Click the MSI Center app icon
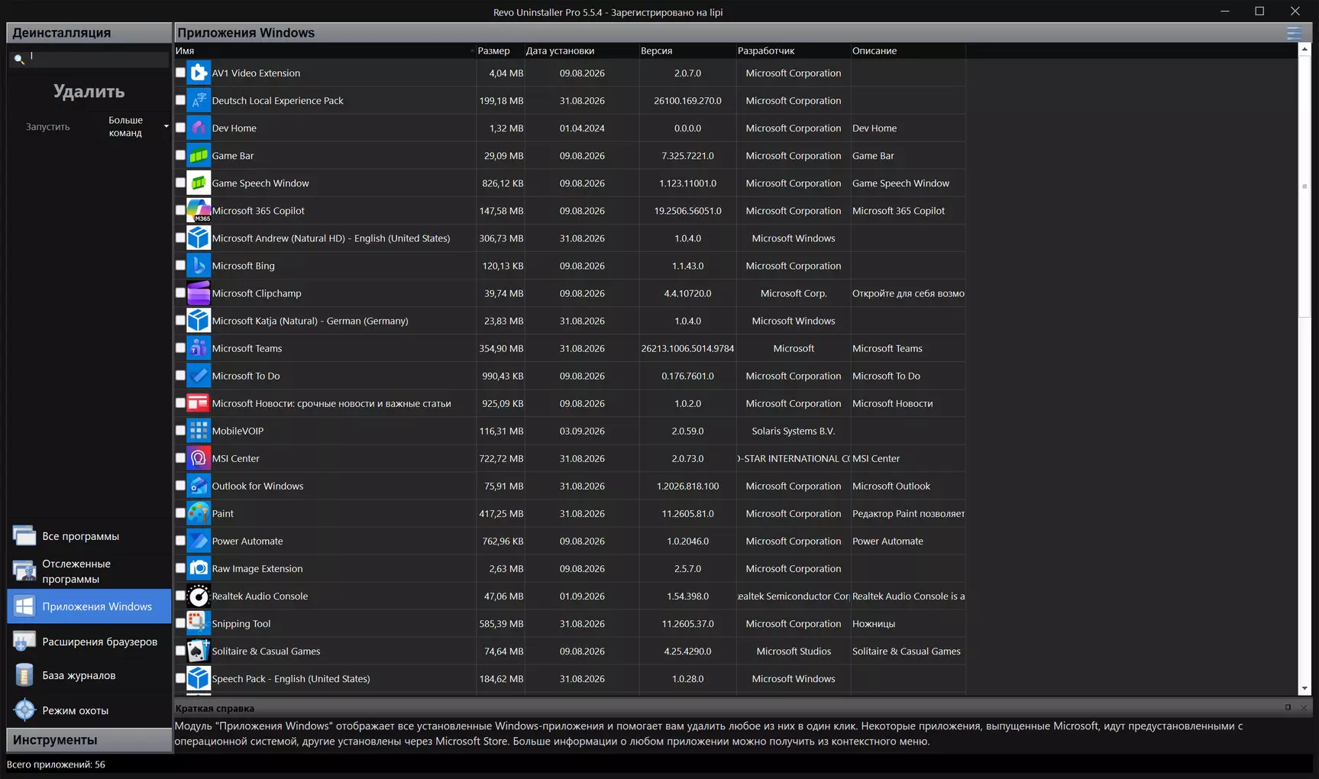Image resolution: width=1319 pixels, height=779 pixels. pos(199,457)
